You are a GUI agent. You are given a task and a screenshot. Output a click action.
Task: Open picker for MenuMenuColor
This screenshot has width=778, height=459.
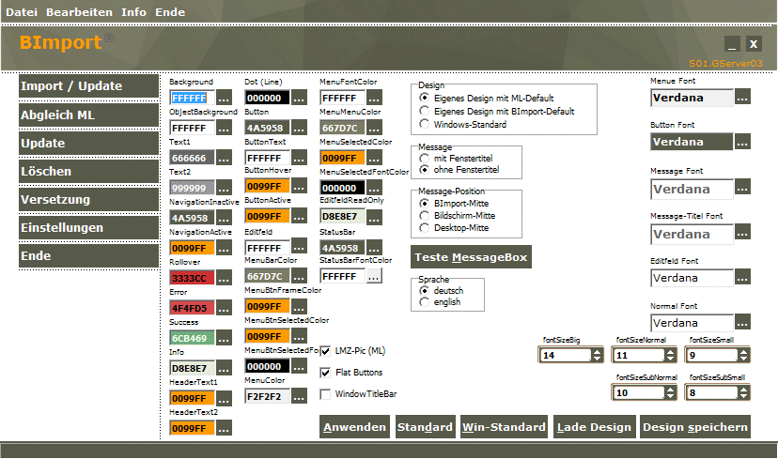(x=374, y=128)
